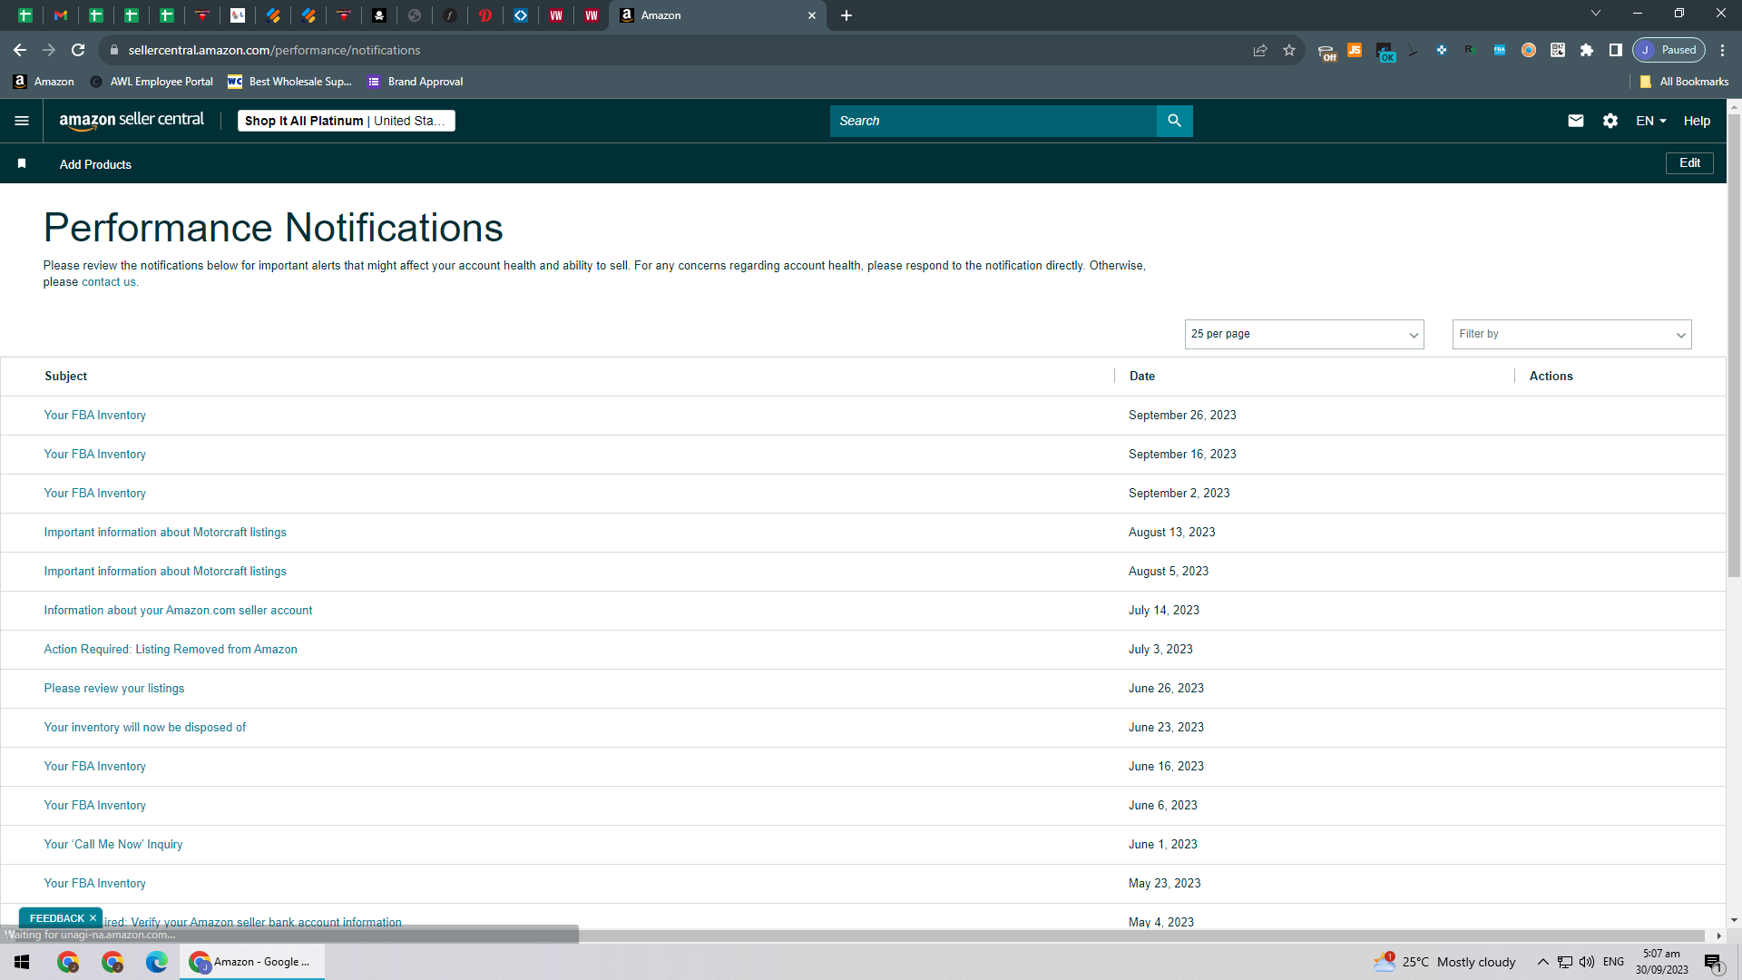
Task: Click the volume speaker tray icon
Action: click(x=1587, y=962)
